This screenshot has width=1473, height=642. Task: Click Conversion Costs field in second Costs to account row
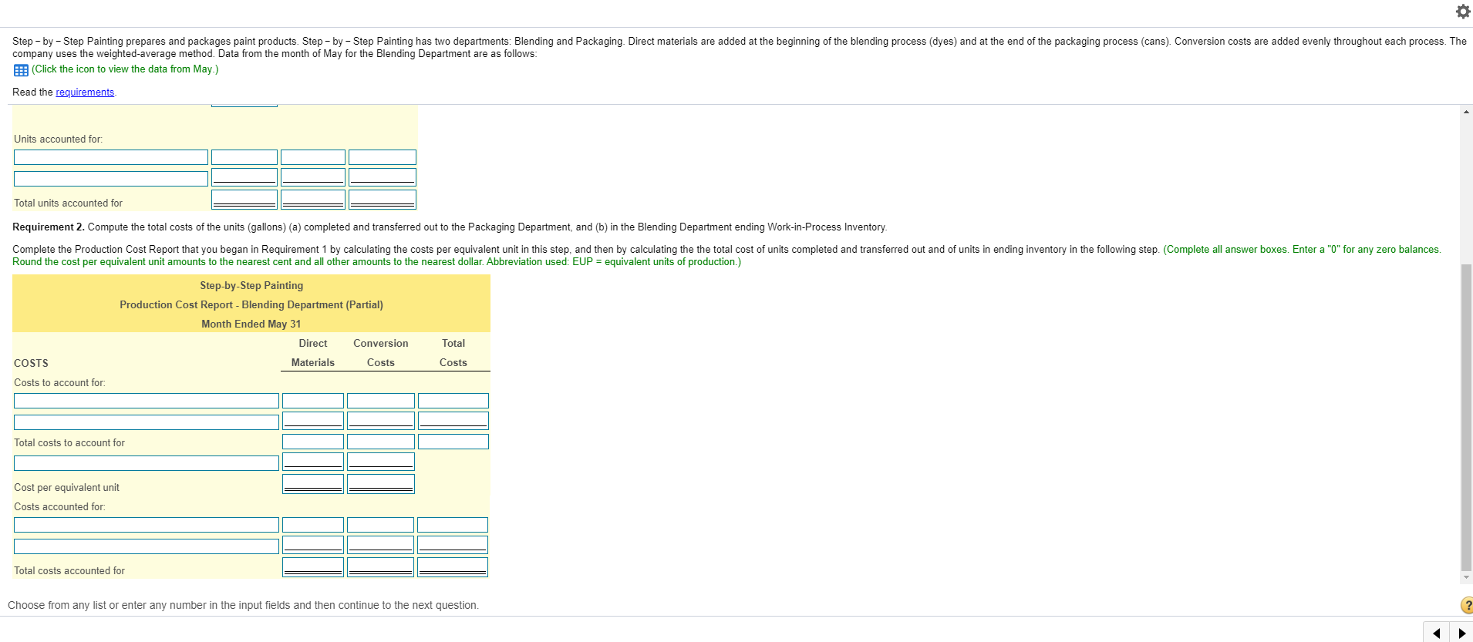tap(381, 421)
